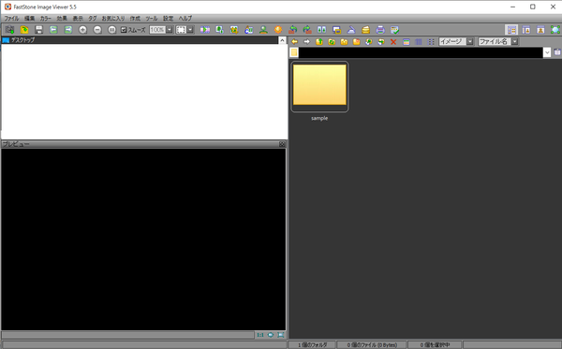Open the ファイル menu
Viewport: 562px width, 349px height.
pyautogui.click(x=11, y=19)
